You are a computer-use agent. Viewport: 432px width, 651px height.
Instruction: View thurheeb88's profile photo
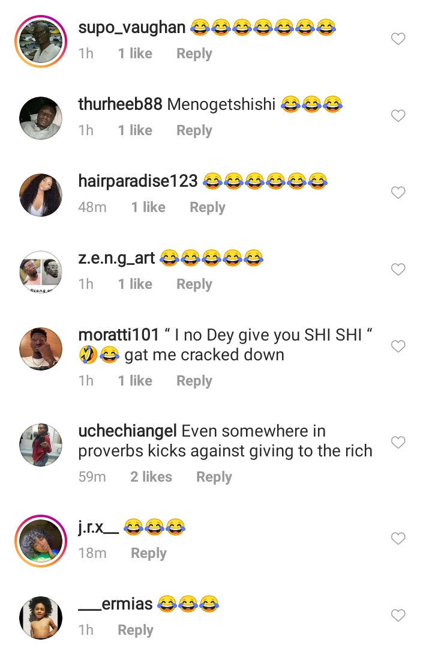coord(41,118)
